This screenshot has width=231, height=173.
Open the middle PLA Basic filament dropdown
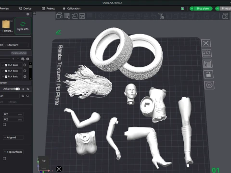[x=12, y=71]
